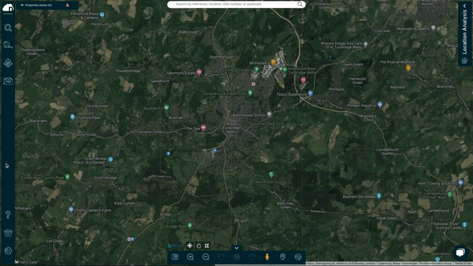Collapse the bottom toolbar with chevron
473x266 pixels.
(236, 248)
